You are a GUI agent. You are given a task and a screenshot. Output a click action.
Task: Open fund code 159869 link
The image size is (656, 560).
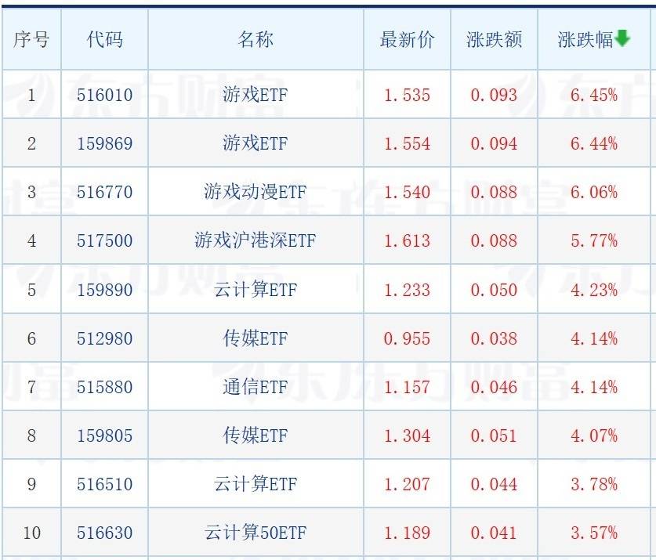(x=104, y=143)
